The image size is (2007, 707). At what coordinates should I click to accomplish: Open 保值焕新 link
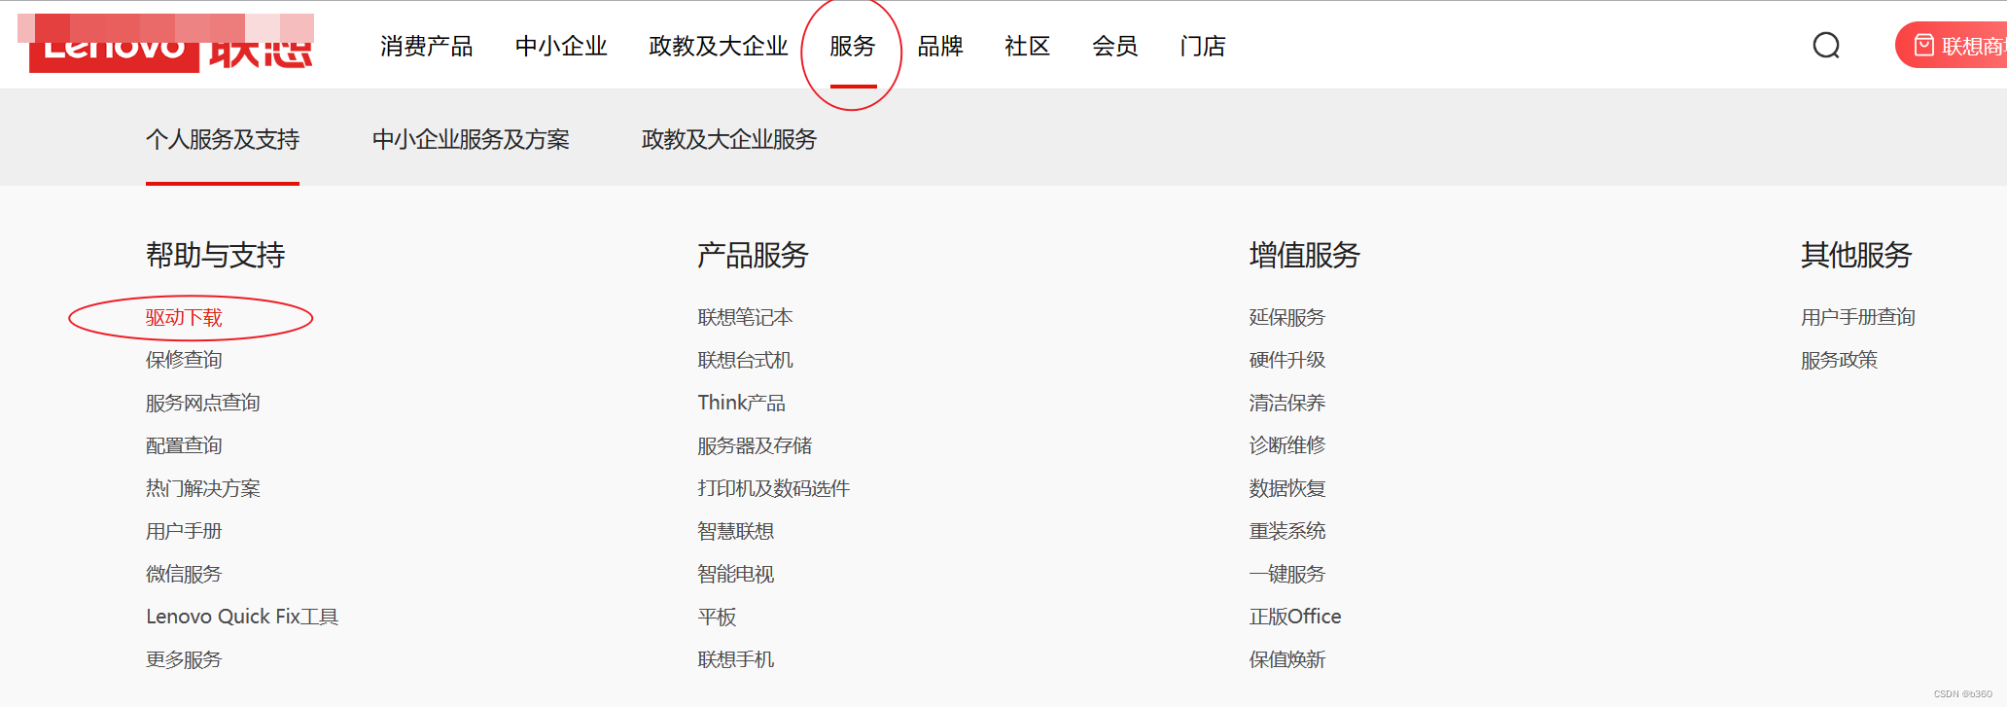tap(1287, 659)
